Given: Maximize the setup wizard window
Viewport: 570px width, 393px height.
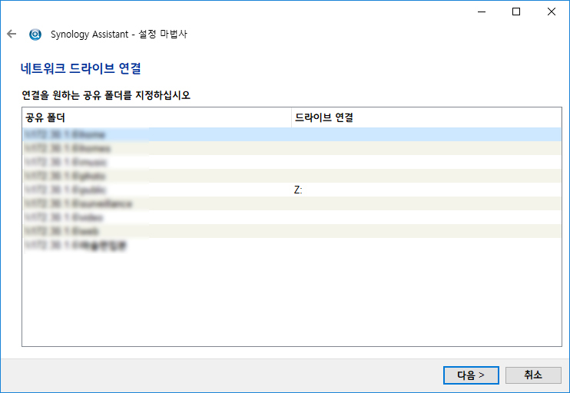Looking at the screenshot, I should pyautogui.click(x=516, y=12).
